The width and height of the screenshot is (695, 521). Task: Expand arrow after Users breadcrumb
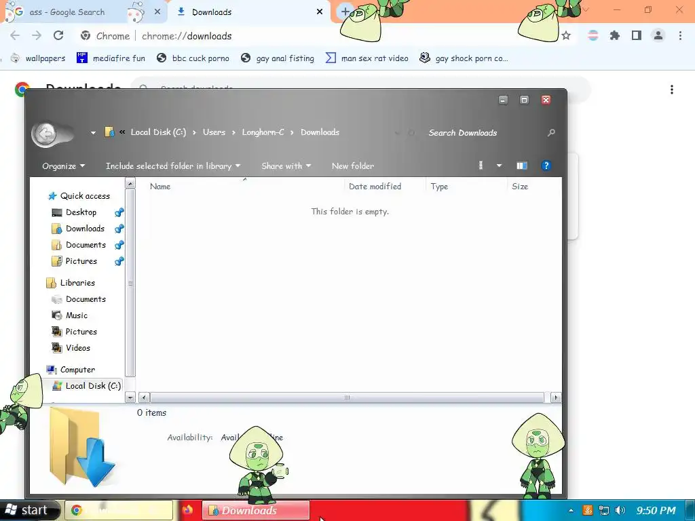point(233,132)
